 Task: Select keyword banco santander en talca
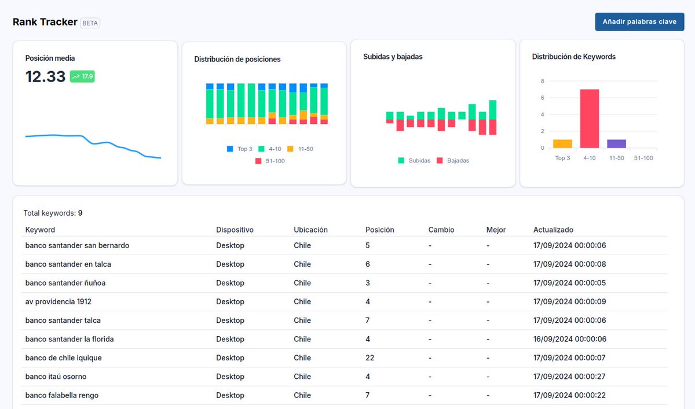click(x=68, y=264)
